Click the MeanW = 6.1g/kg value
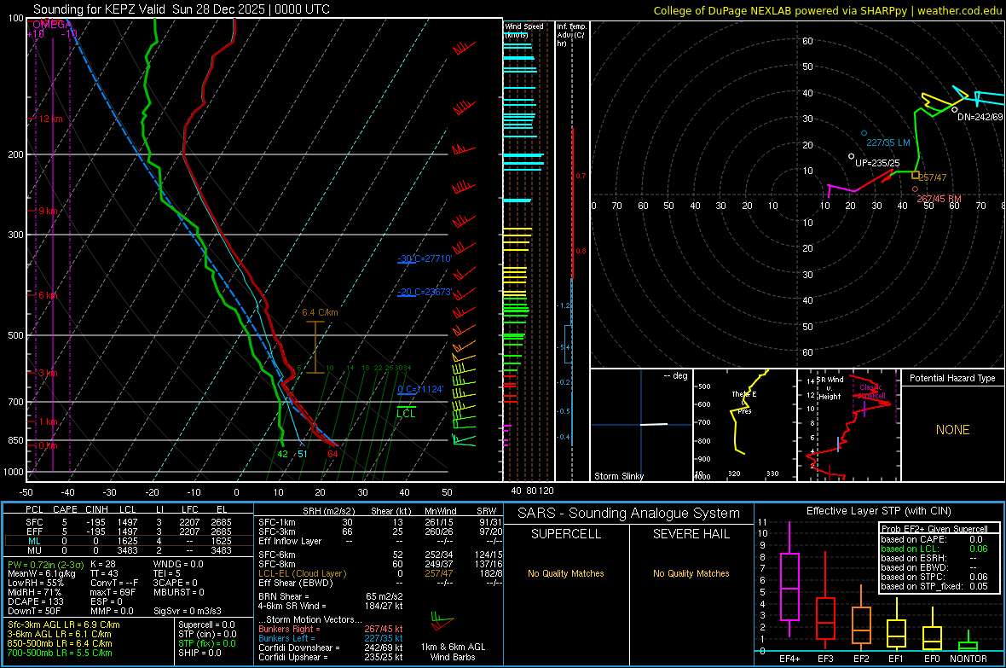The height and width of the screenshot is (668, 1006). coord(42,573)
